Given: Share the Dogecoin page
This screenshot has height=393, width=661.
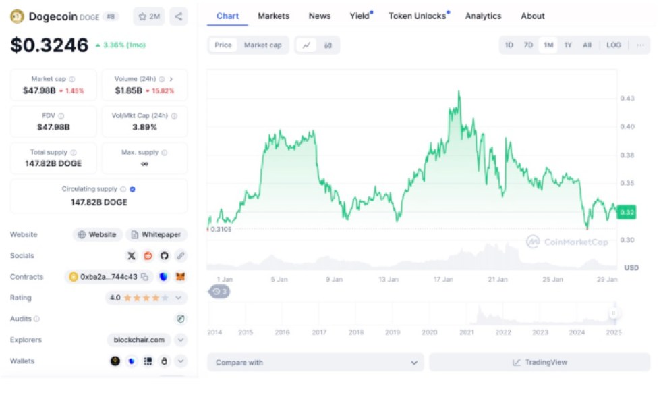Looking at the screenshot, I should (178, 18).
